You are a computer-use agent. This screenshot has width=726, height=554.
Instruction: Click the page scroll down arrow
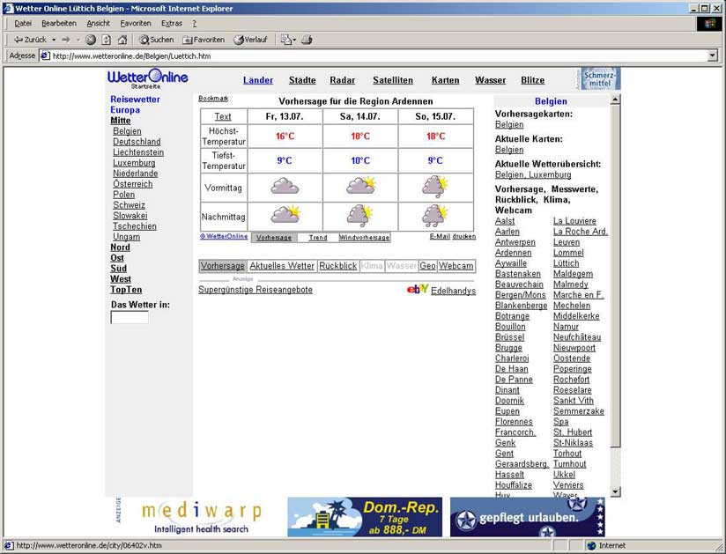(616, 491)
